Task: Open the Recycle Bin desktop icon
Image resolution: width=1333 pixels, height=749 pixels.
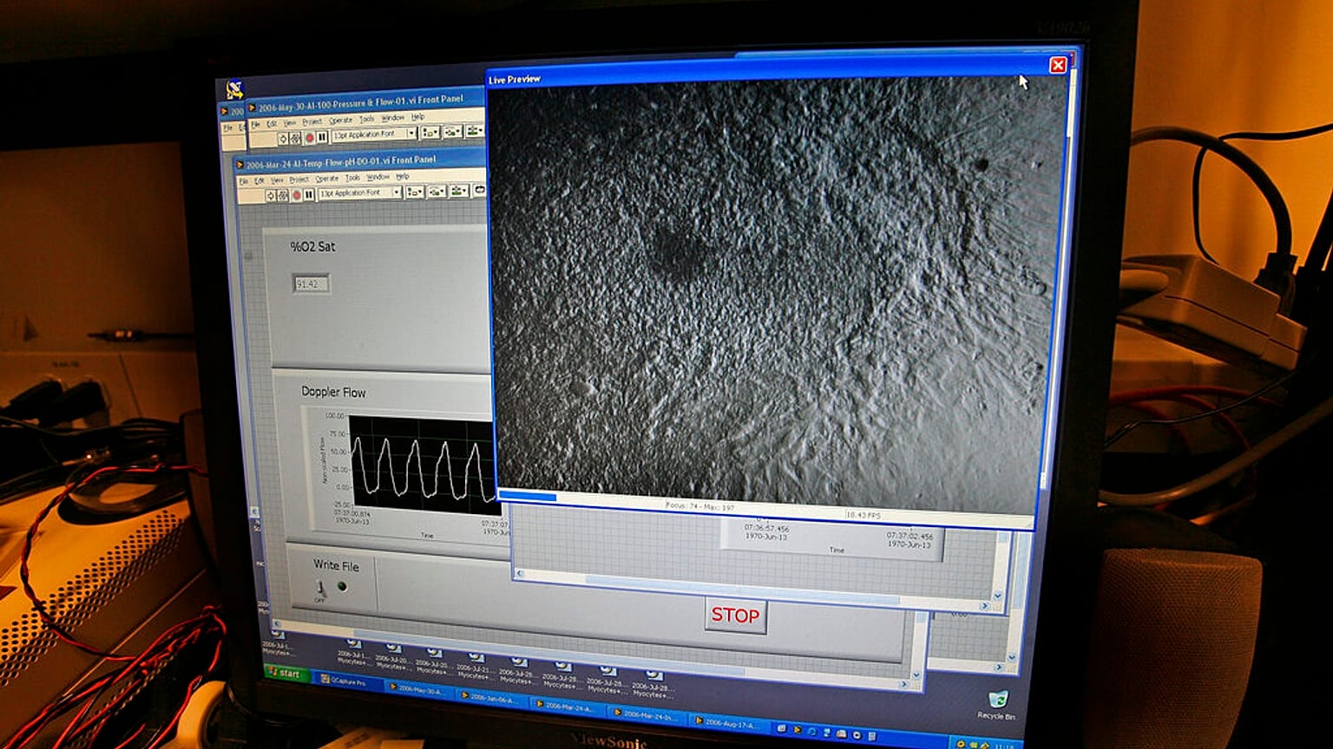Action: 997,702
